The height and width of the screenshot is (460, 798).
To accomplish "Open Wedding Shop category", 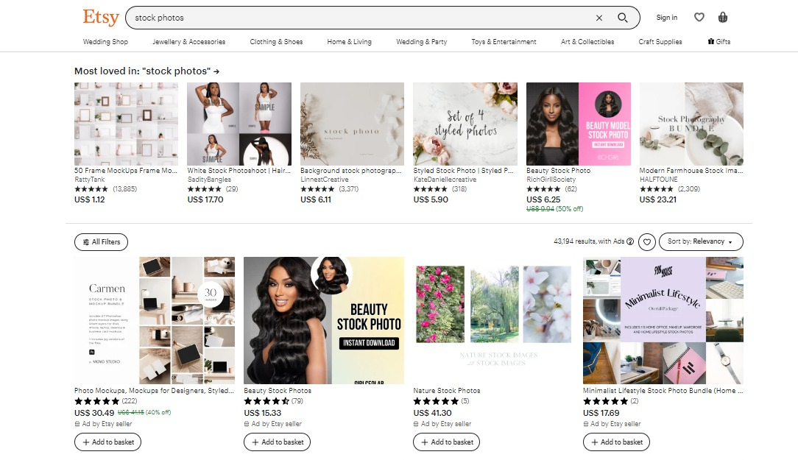I will [105, 42].
